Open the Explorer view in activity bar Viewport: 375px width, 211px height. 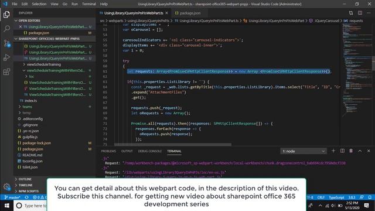coord(6,15)
